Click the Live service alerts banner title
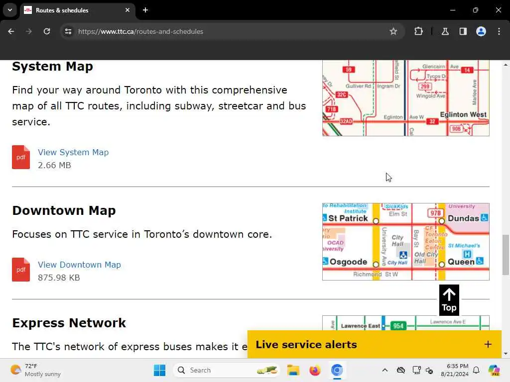Viewport: 510px width, 382px height. (x=306, y=345)
